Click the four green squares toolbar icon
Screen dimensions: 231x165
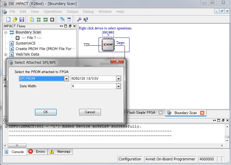tap(39, 19)
